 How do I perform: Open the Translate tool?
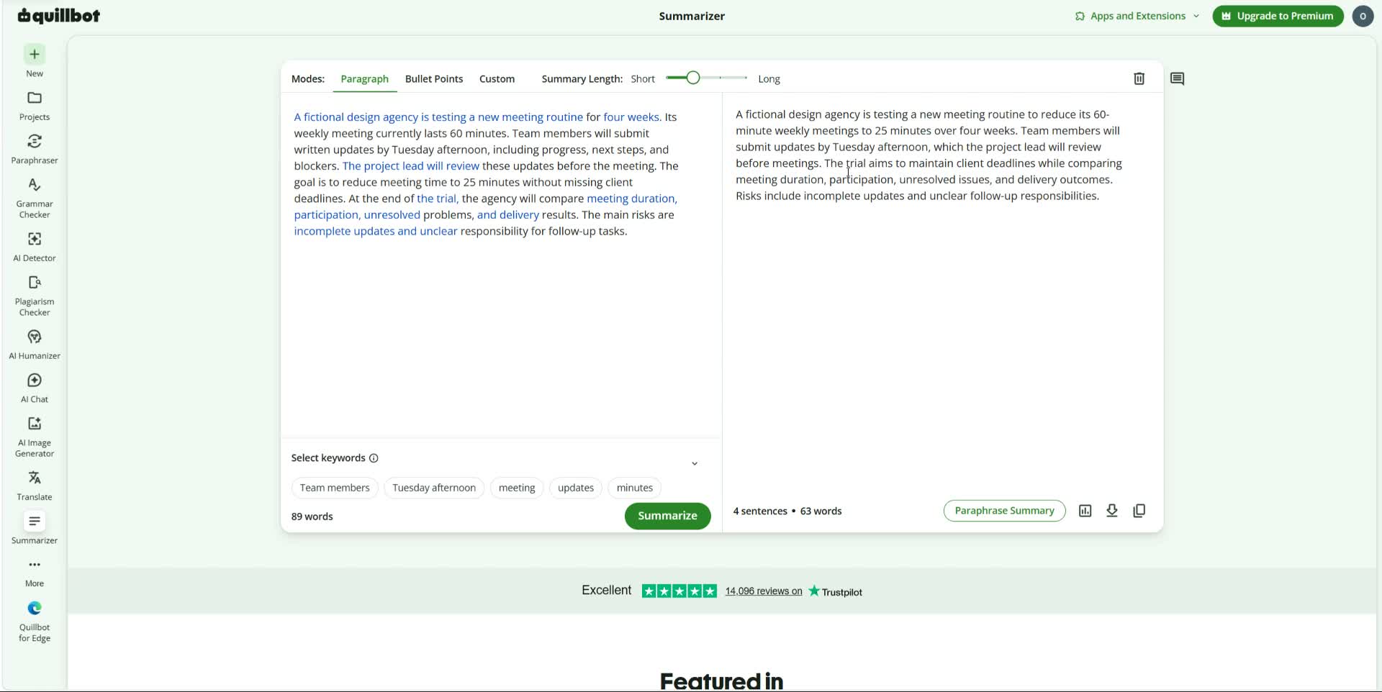pos(34,486)
